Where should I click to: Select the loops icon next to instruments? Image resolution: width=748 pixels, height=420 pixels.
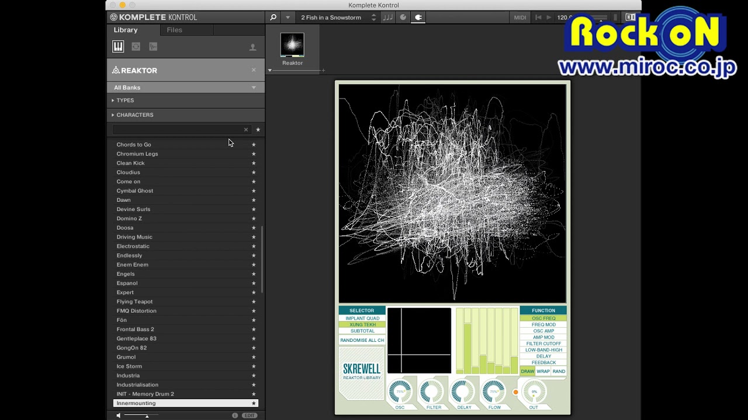pyautogui.click(x=136, y=47)
